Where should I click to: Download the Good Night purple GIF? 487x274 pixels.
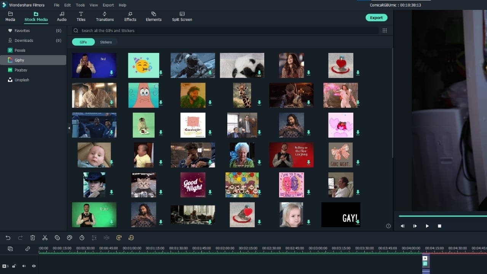(x=210, y=193)
